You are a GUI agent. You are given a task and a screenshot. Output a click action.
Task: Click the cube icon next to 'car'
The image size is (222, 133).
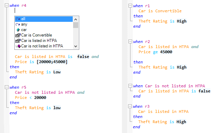18,30
